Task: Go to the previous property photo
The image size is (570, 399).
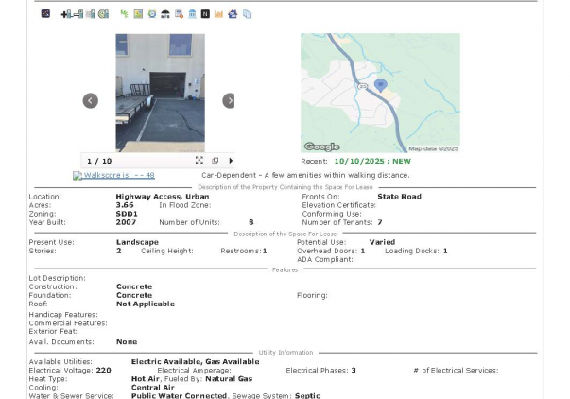Action: tap(91, 100)
